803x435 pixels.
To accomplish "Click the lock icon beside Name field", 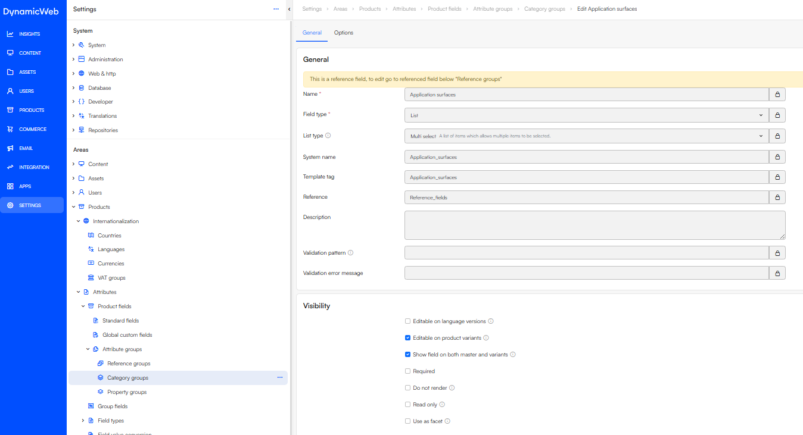I will (x=777, y=95).
